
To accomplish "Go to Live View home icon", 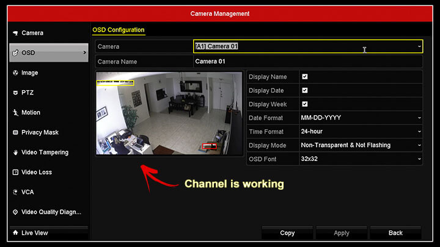I will [15, 232].
